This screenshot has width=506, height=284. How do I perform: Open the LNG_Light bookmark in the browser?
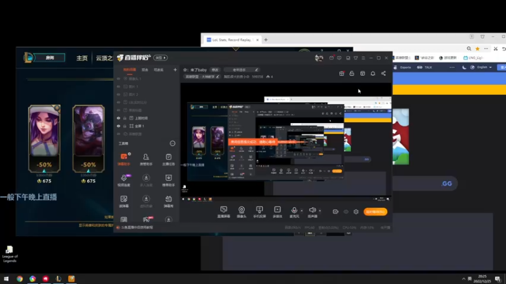point(473,58)
